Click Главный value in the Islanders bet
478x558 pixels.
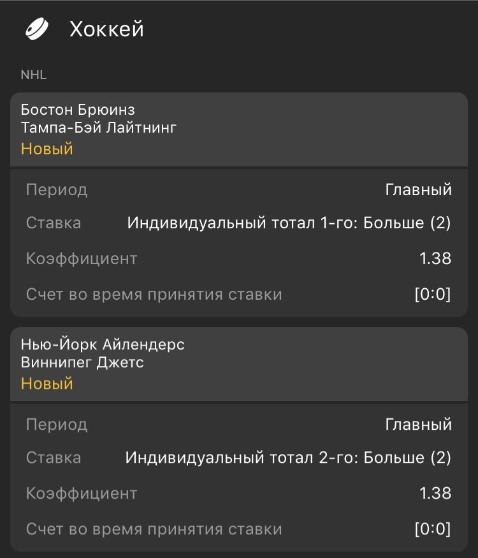[x=418, y=424]
